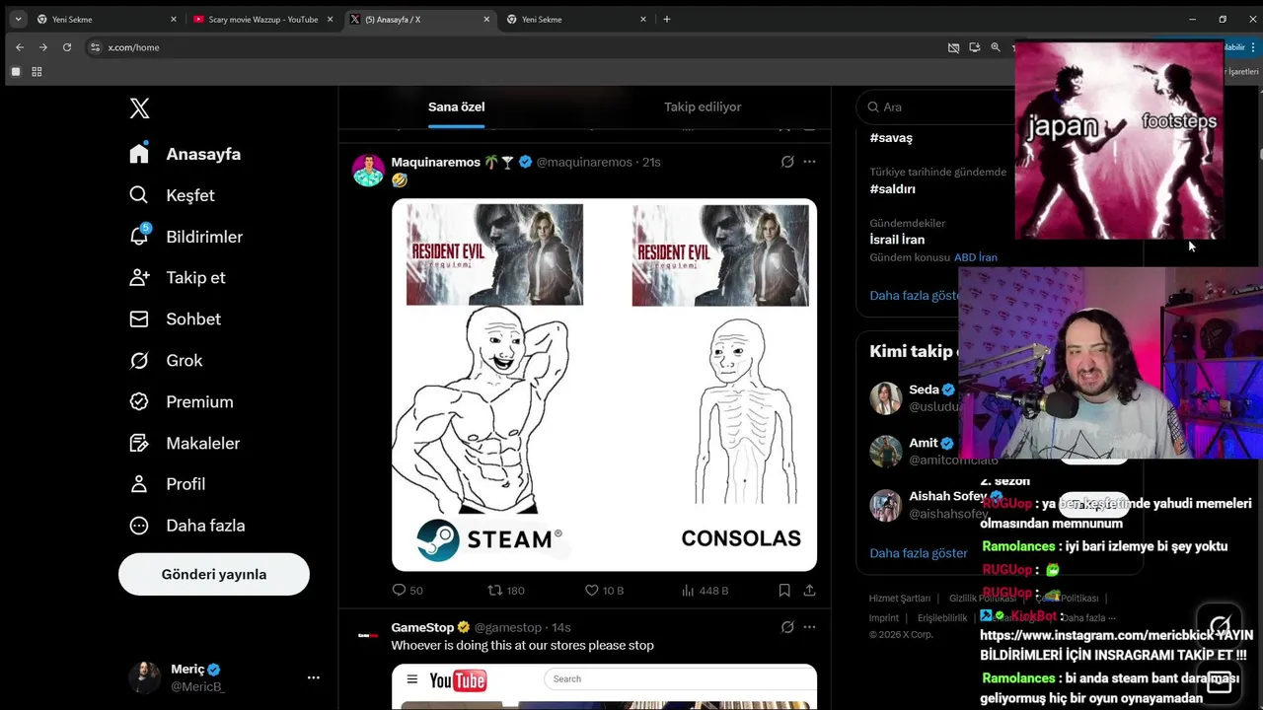Open more options on GameStop post
Image resolution: width=1263 pixels, height=710 pixels.
[809, 627]
